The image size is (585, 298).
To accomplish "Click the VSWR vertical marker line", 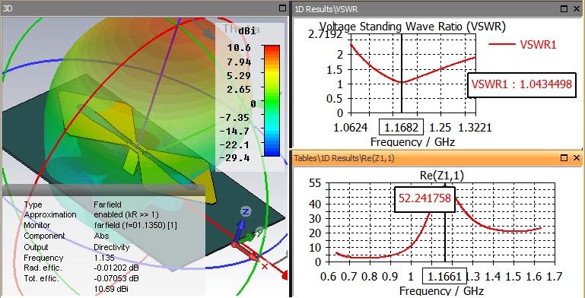I will (x=402, y=74).
